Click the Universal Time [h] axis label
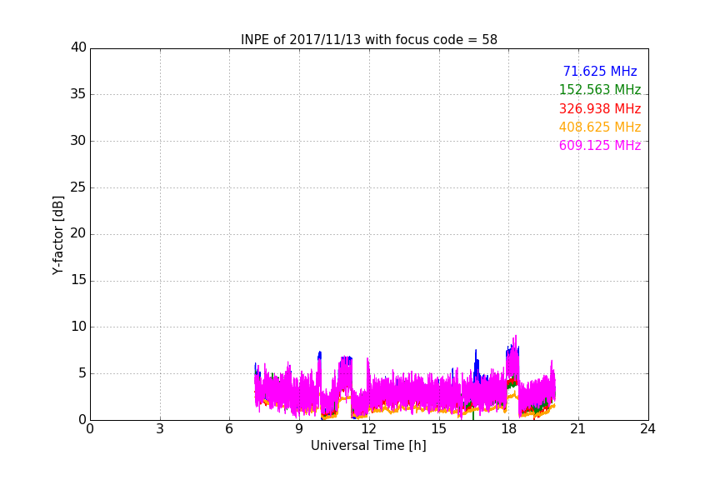Viewport: 720px width, 480px height. coord(368,446)
